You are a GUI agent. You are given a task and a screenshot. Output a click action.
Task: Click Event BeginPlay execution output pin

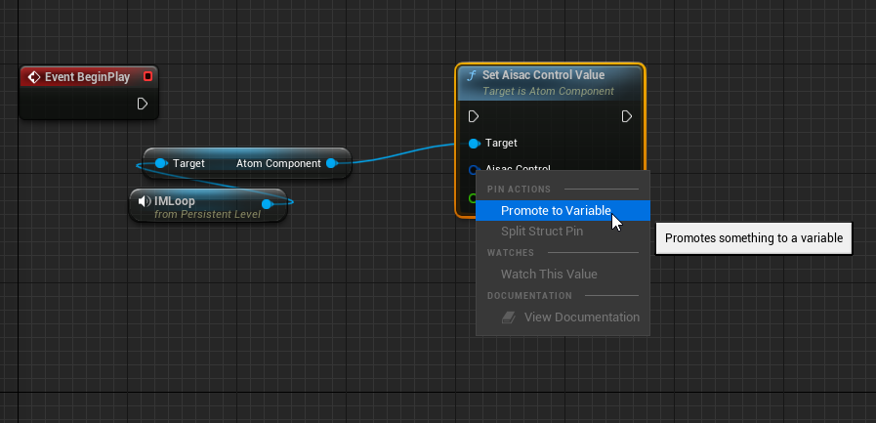[143, 104]
